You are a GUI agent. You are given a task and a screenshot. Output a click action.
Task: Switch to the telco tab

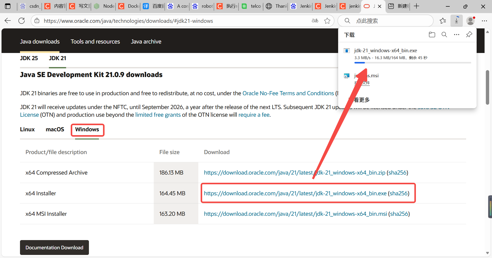point(252,6)
